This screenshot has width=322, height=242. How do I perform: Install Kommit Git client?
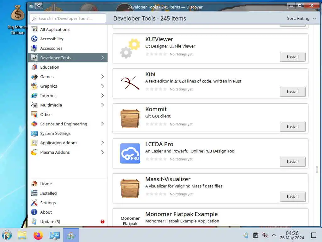(292, 127)
